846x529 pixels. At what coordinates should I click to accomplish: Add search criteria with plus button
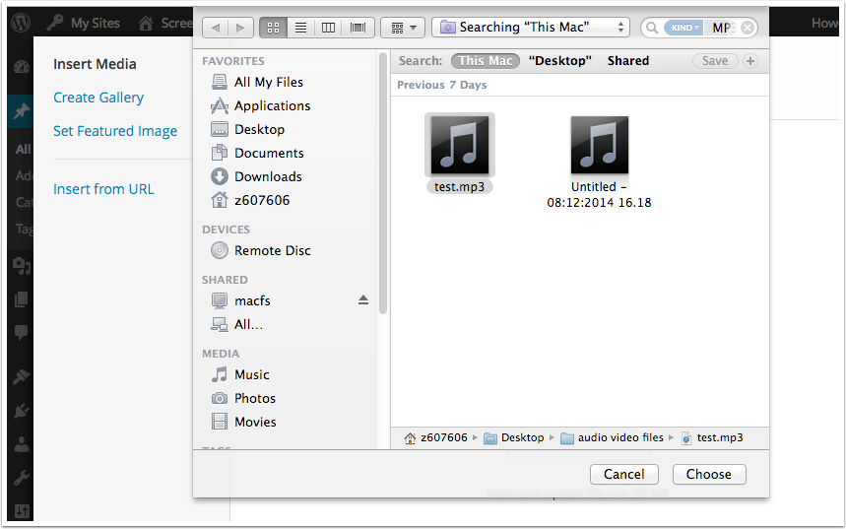pyautogui.click(x=750, y=61)
